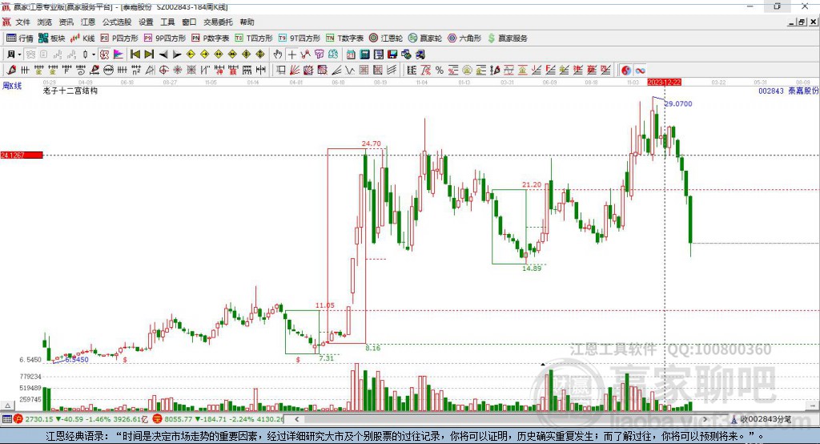Click the red-blue yin-yang icon
This screenshot has height=444, width=820.
[626, 71]
